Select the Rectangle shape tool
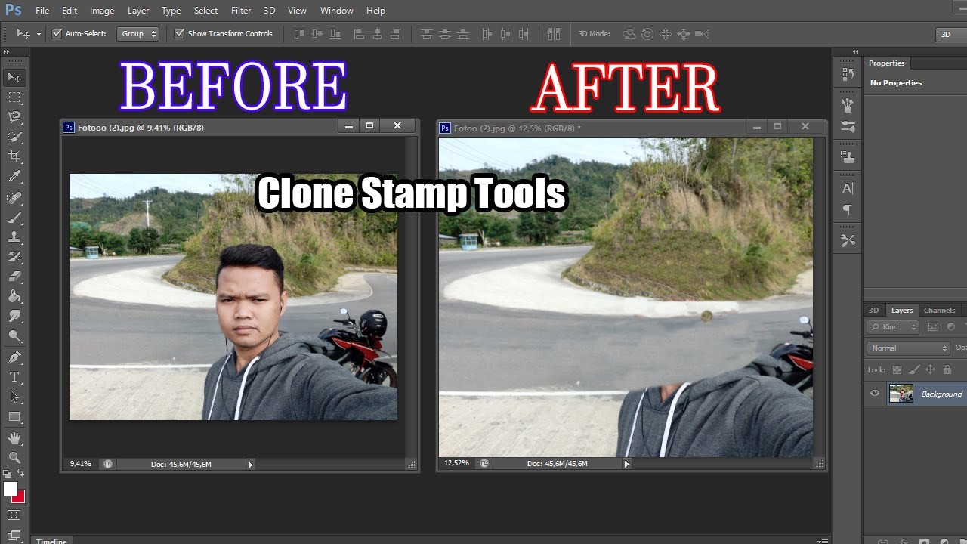 coord(14,416)
